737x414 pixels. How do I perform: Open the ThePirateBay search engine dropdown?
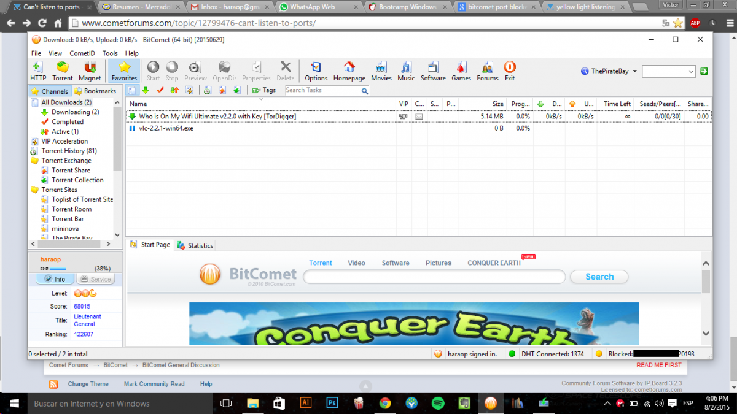609,71
